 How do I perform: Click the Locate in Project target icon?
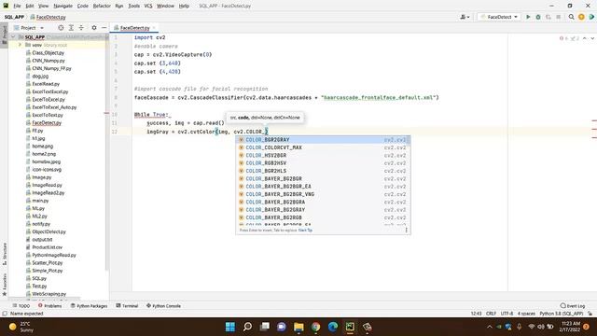point(61,28)
